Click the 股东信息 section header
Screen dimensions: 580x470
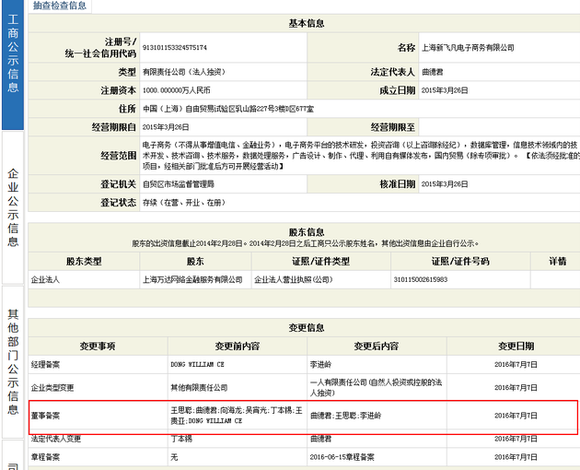click(x=307, y=232)
